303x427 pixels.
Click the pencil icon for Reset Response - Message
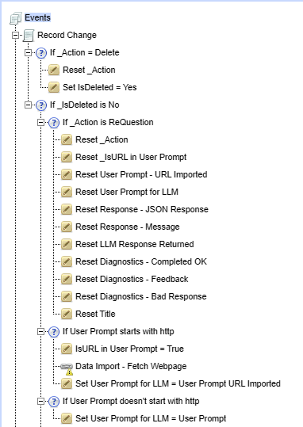[x=67, y=227]
